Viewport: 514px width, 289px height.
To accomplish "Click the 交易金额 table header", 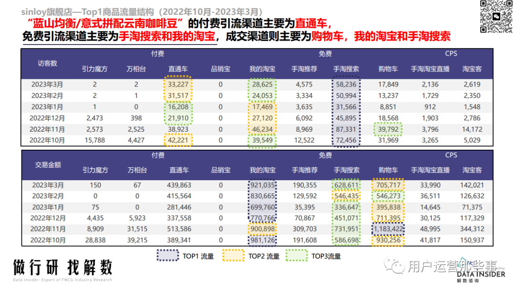I will (48, 164).
